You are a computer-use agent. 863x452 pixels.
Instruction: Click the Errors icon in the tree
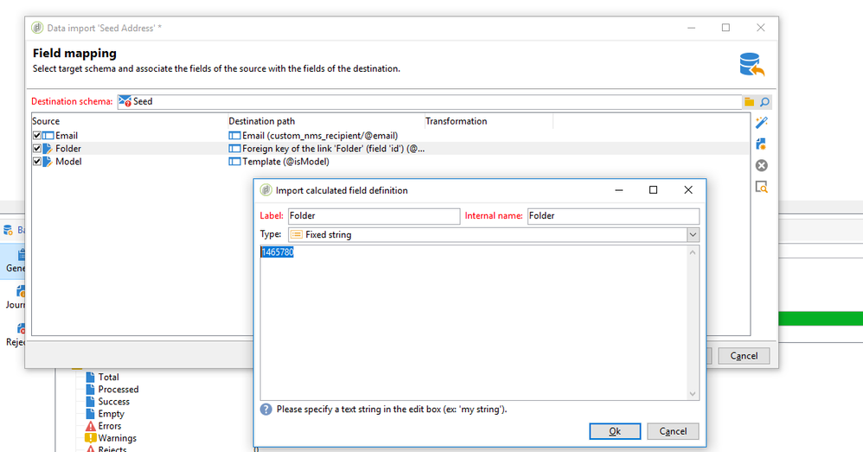pos(91,426)
